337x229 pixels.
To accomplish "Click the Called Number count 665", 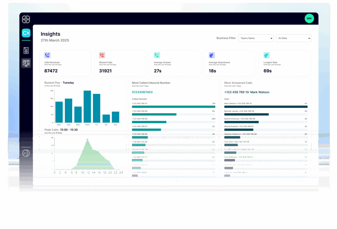I will 213,119.
